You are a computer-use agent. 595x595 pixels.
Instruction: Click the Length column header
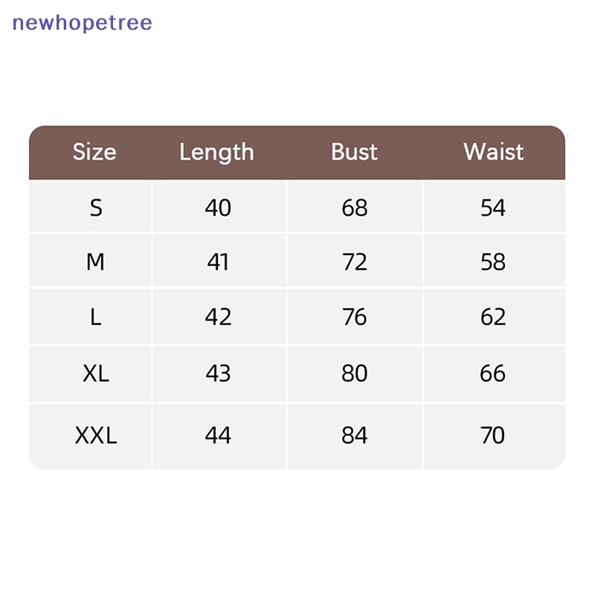(216, 152)
